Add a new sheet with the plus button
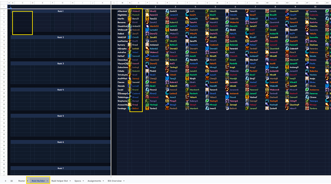This screenshot has height=184, width=331. tap(5, 181)
